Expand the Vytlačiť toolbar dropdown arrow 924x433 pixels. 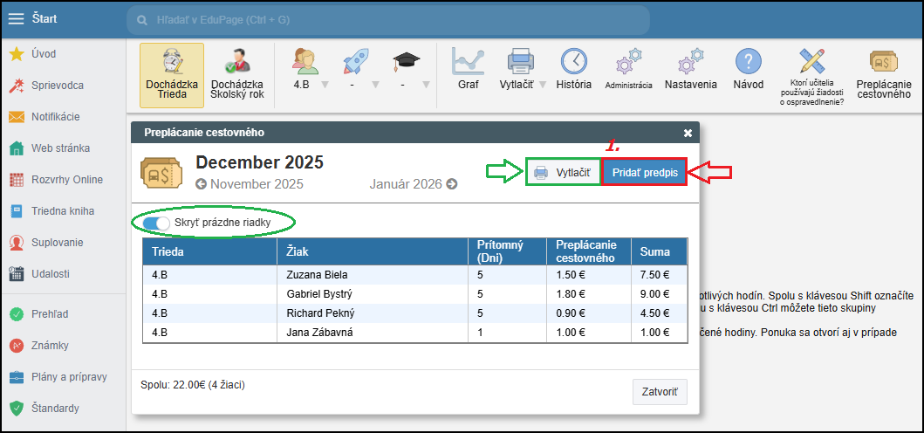tap(542, 85)
